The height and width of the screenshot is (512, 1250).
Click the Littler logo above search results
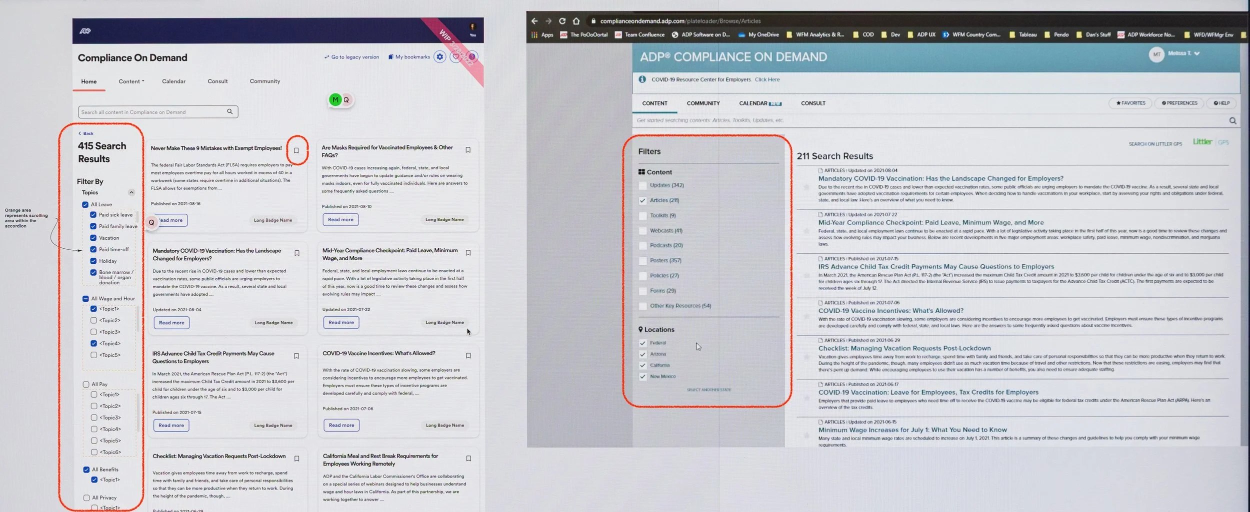(1202, 142)
